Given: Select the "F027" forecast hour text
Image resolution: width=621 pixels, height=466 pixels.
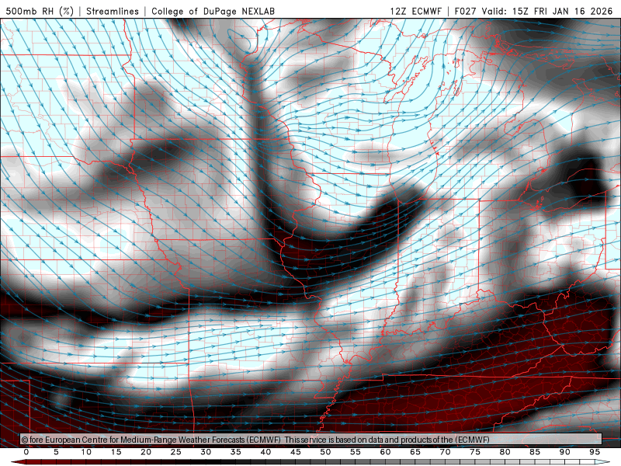Looking at the screenshot, I should pos(465,11).
